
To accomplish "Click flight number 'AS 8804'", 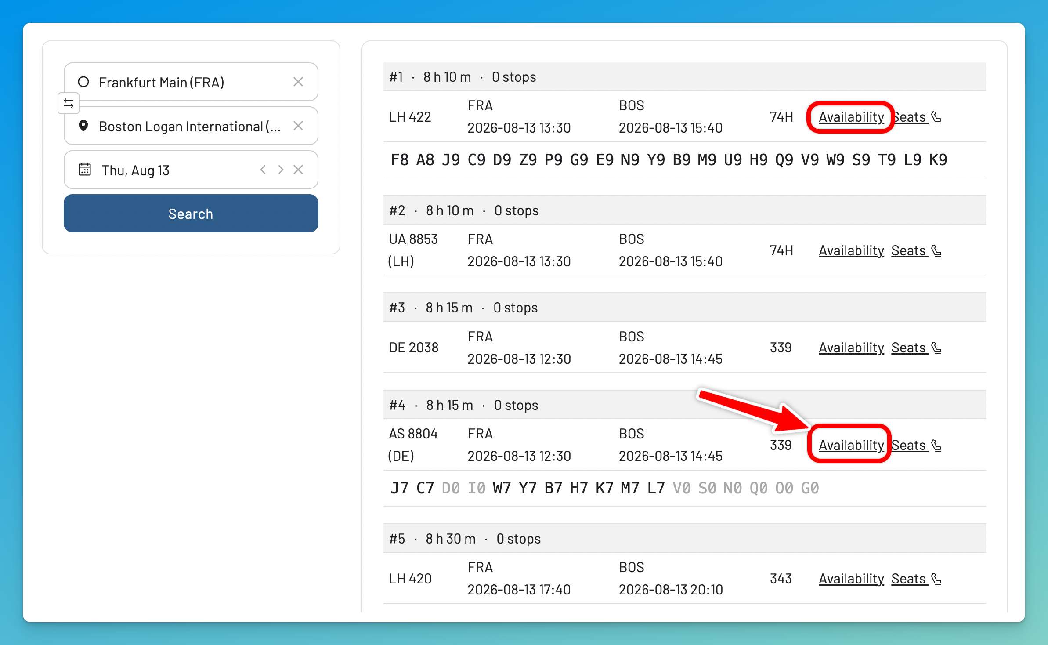I will [x=413, y=434].
